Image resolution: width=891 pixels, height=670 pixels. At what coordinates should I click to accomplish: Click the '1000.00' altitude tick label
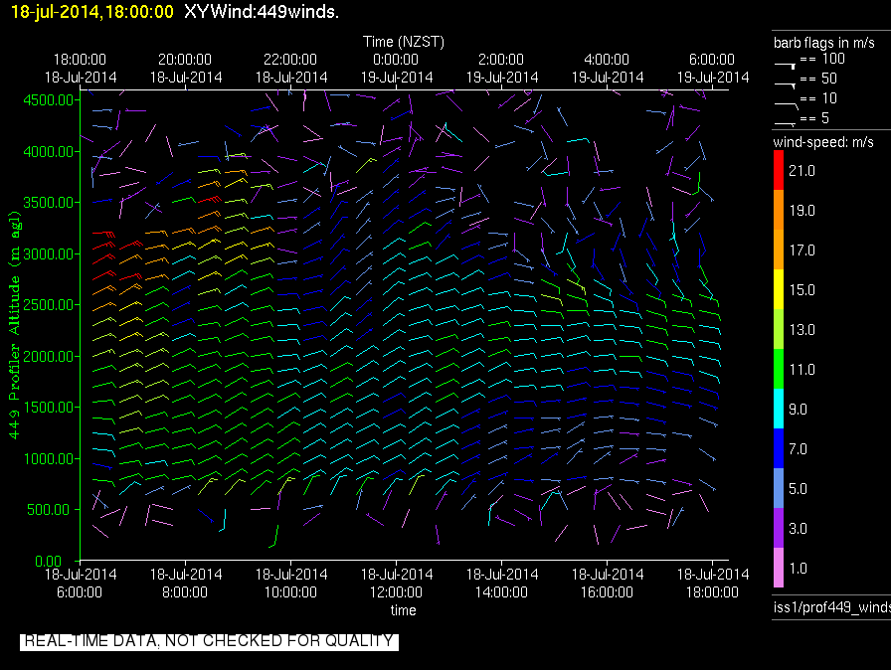pyautogui.click(x=49, y=459)
